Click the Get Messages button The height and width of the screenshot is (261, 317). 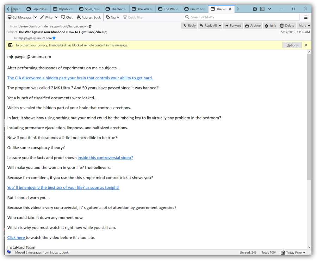(x=20, y=17)
